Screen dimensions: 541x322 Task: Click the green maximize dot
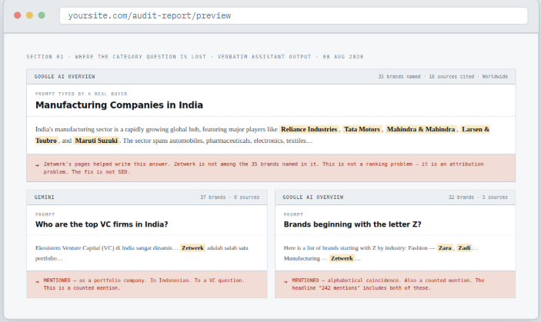click(42, 15)
